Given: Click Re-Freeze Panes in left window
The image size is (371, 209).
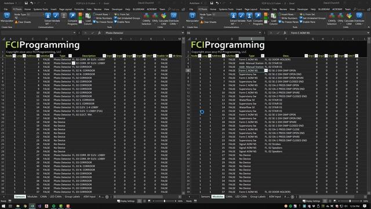Looking at the screenshot, I should point(103,22).
